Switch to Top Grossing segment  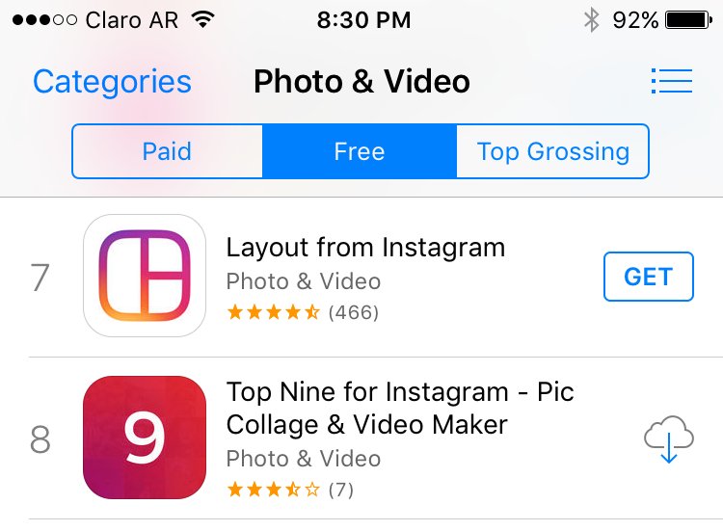click(553, 151)
